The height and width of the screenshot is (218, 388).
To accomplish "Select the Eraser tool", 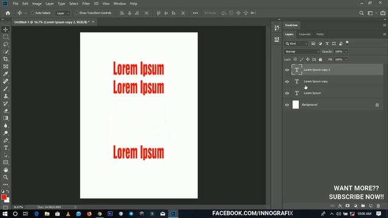I will coord(5,111).
